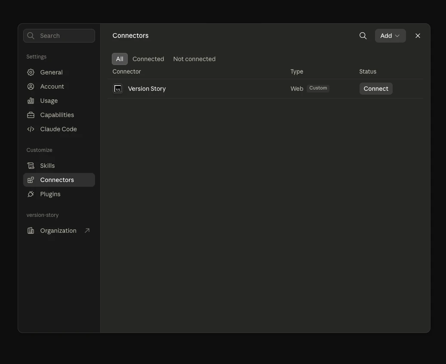The width and height of the screenshot is (446, 364).
Task: Click the Skills scroll icon
Action: (31, 166)
